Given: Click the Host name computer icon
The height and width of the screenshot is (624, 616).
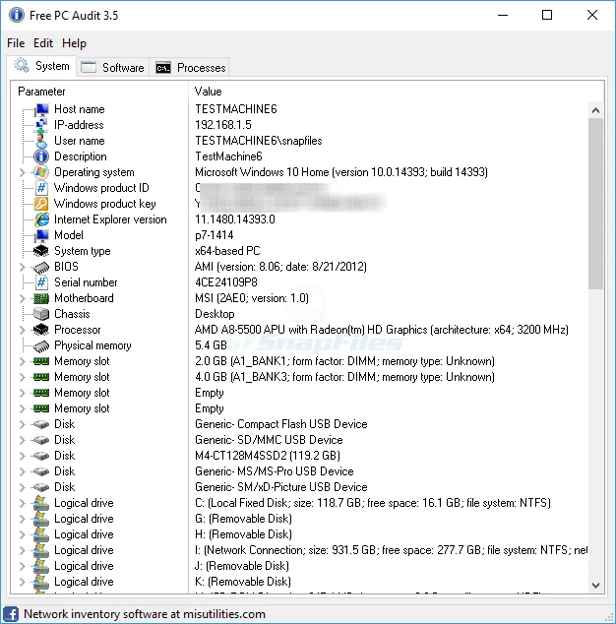Looking at the screenshot, I should [41, 109].
